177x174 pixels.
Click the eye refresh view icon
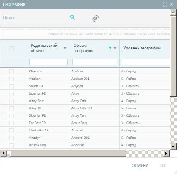[95, 18]
